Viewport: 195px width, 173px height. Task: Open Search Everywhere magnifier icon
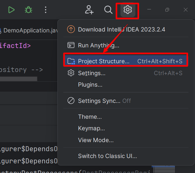108,10
